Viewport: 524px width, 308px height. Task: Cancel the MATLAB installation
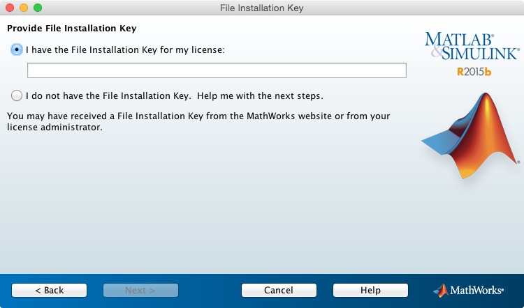click(x=279, y=290)
